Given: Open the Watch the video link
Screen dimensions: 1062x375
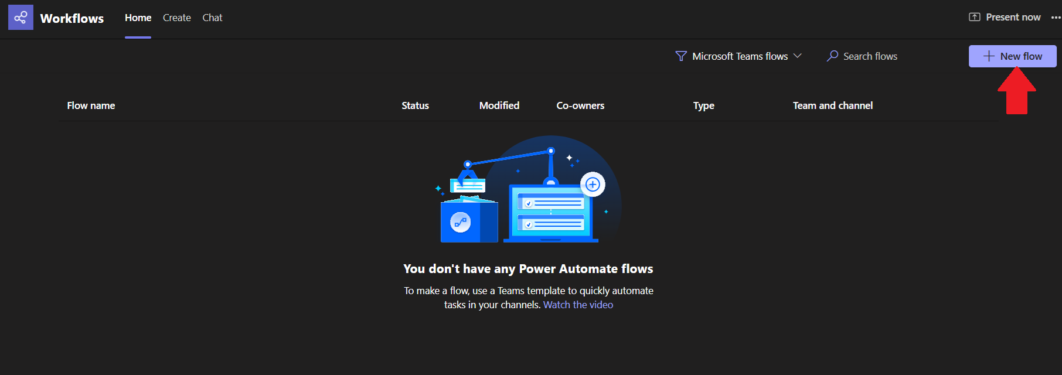Looking at the screenshot, I should pyautogui.click(x=578, y=305).
